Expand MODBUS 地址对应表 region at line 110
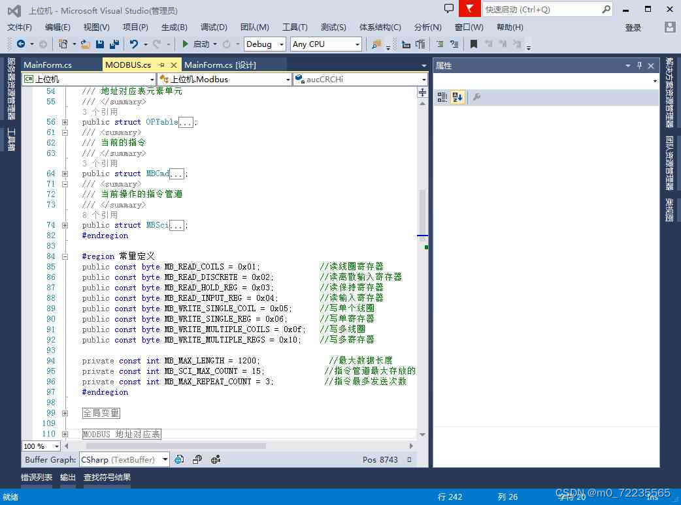The height and width of the screenshot is (505, 681). click(x=65, y=434)
